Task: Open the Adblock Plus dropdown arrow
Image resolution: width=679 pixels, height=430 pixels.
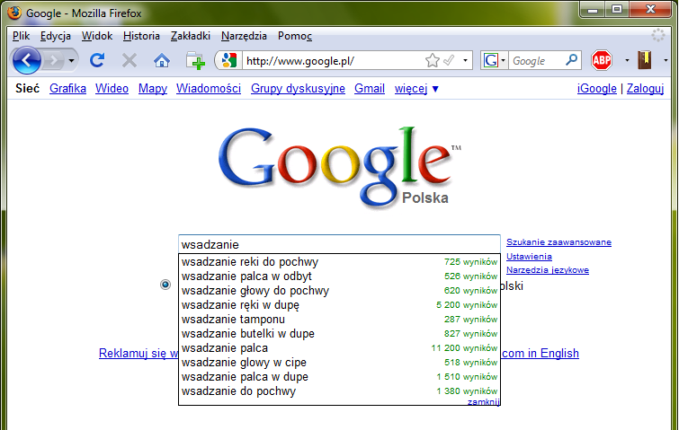Action: pyautogui.click(x=627, y=60)
